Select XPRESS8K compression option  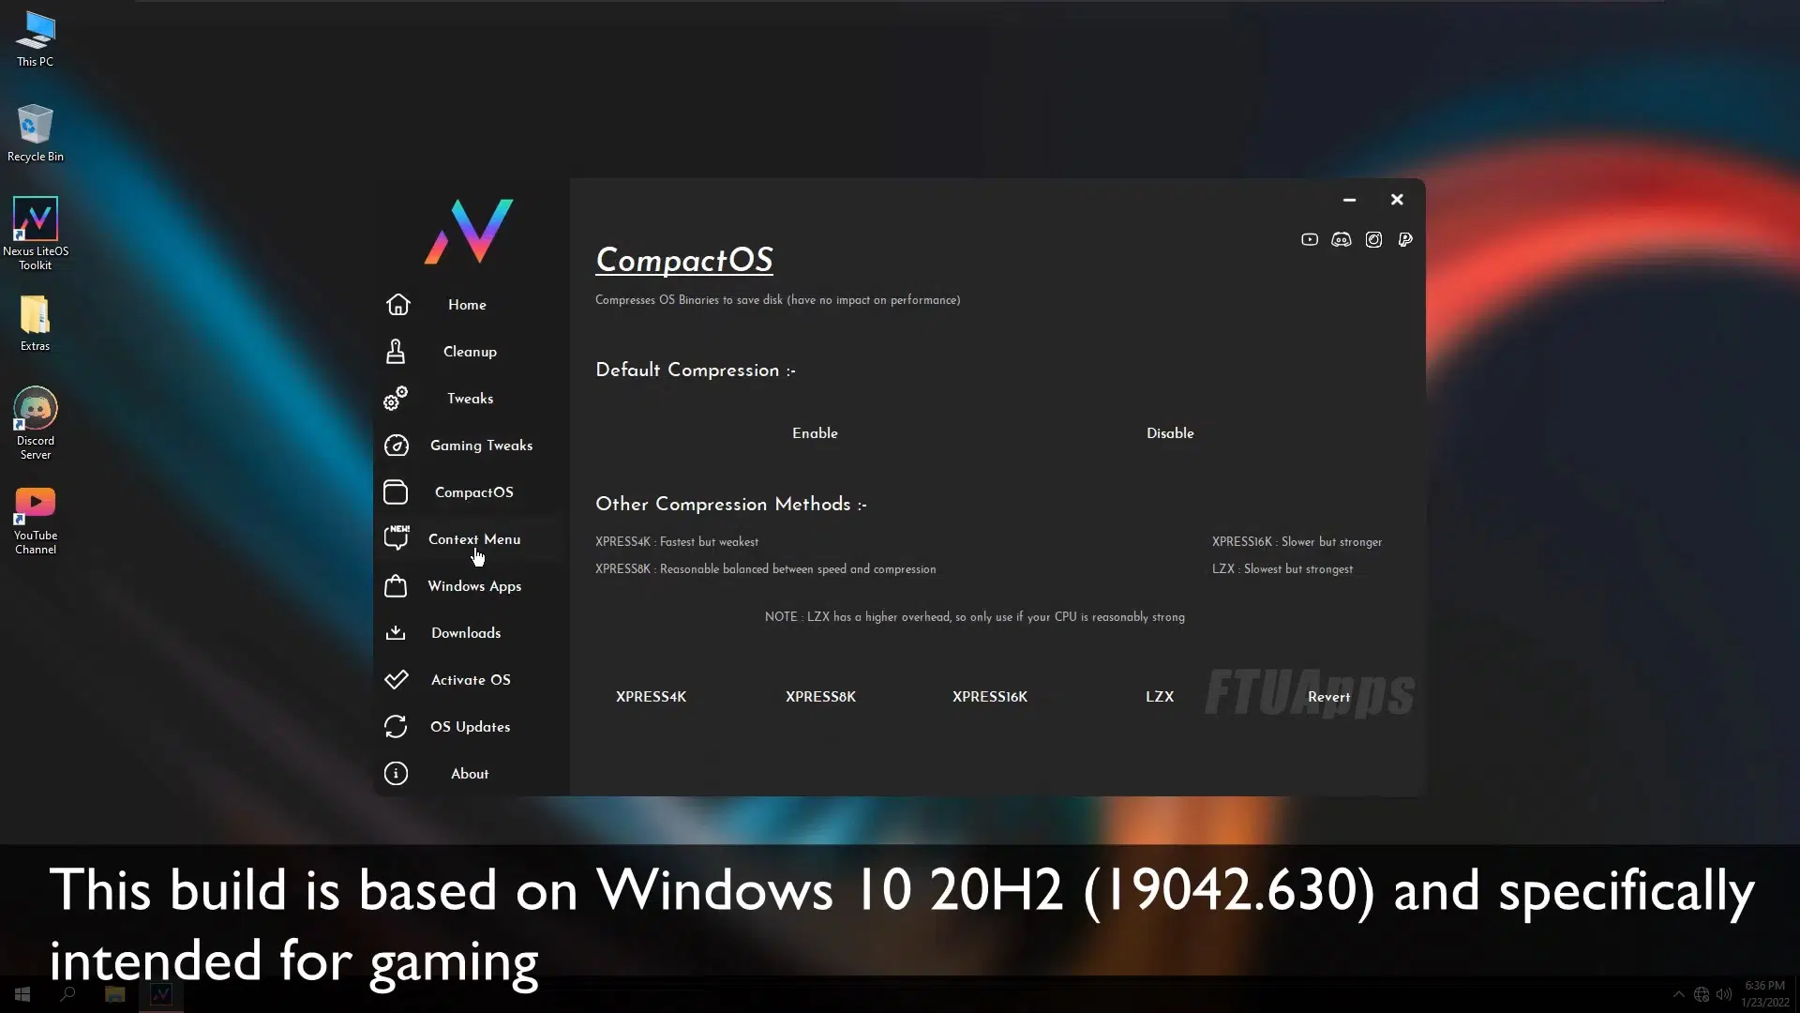tap(819, 696)
